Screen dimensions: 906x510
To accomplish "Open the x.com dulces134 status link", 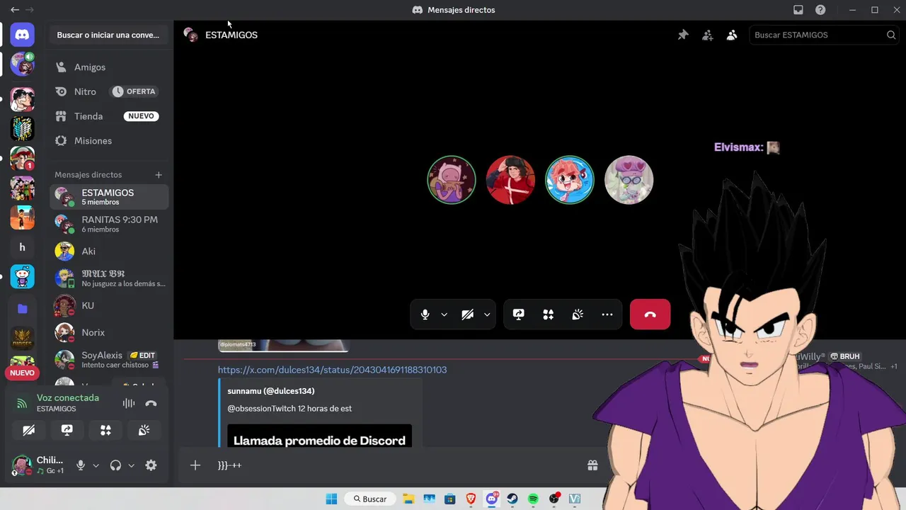I will click(332, 370).
